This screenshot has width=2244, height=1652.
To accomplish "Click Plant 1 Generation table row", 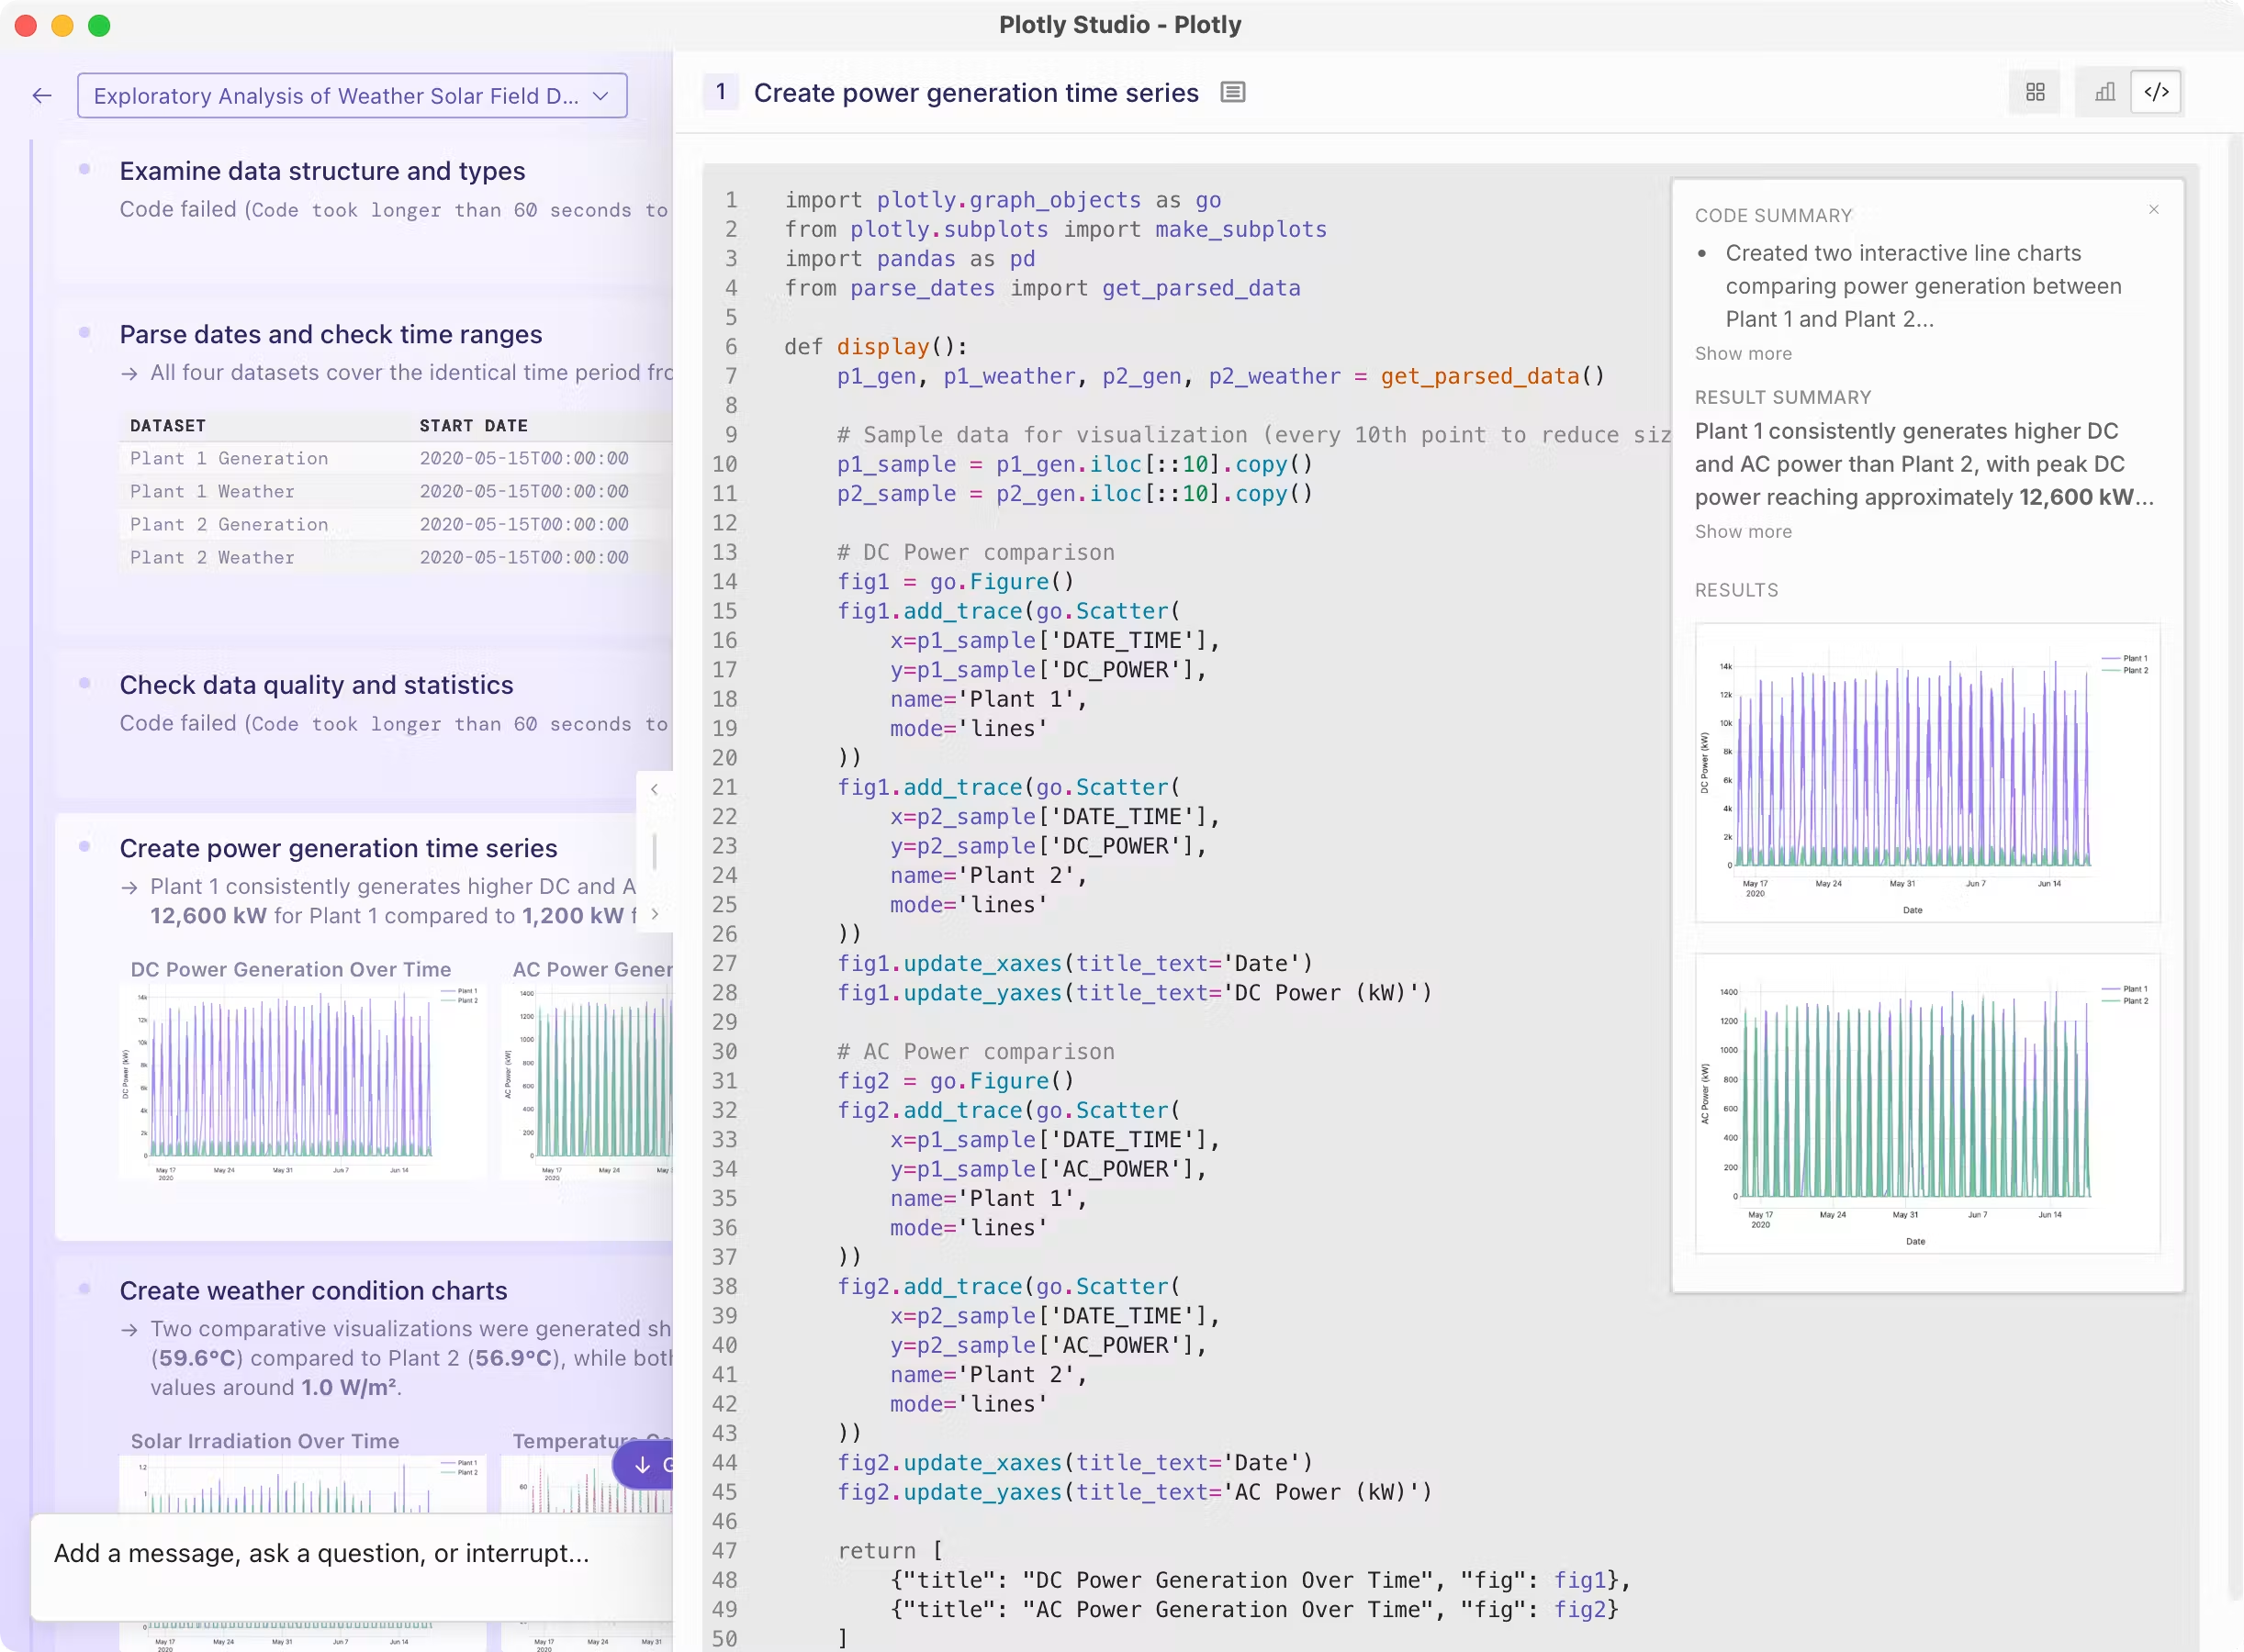I will 396,458.
